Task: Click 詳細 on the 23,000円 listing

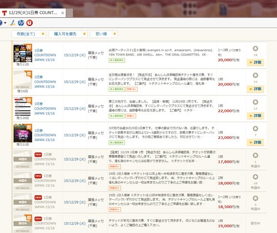Action: pos(255,142)
